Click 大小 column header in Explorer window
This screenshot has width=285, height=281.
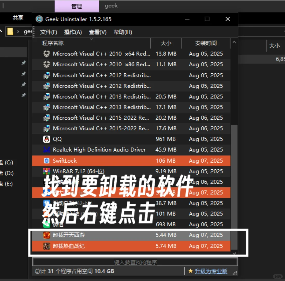click(274, 46)
